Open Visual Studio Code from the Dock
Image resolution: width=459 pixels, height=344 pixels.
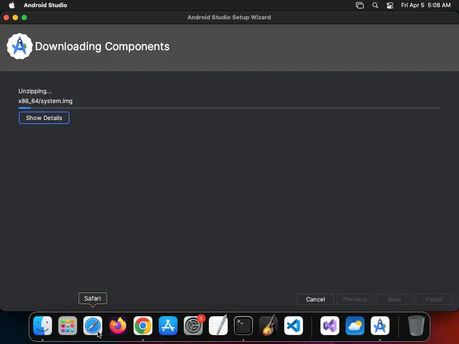(294, 326)
